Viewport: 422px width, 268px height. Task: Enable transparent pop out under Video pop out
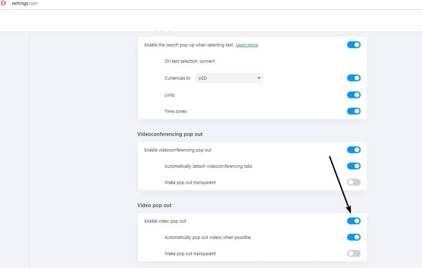[x=354, y=254]
